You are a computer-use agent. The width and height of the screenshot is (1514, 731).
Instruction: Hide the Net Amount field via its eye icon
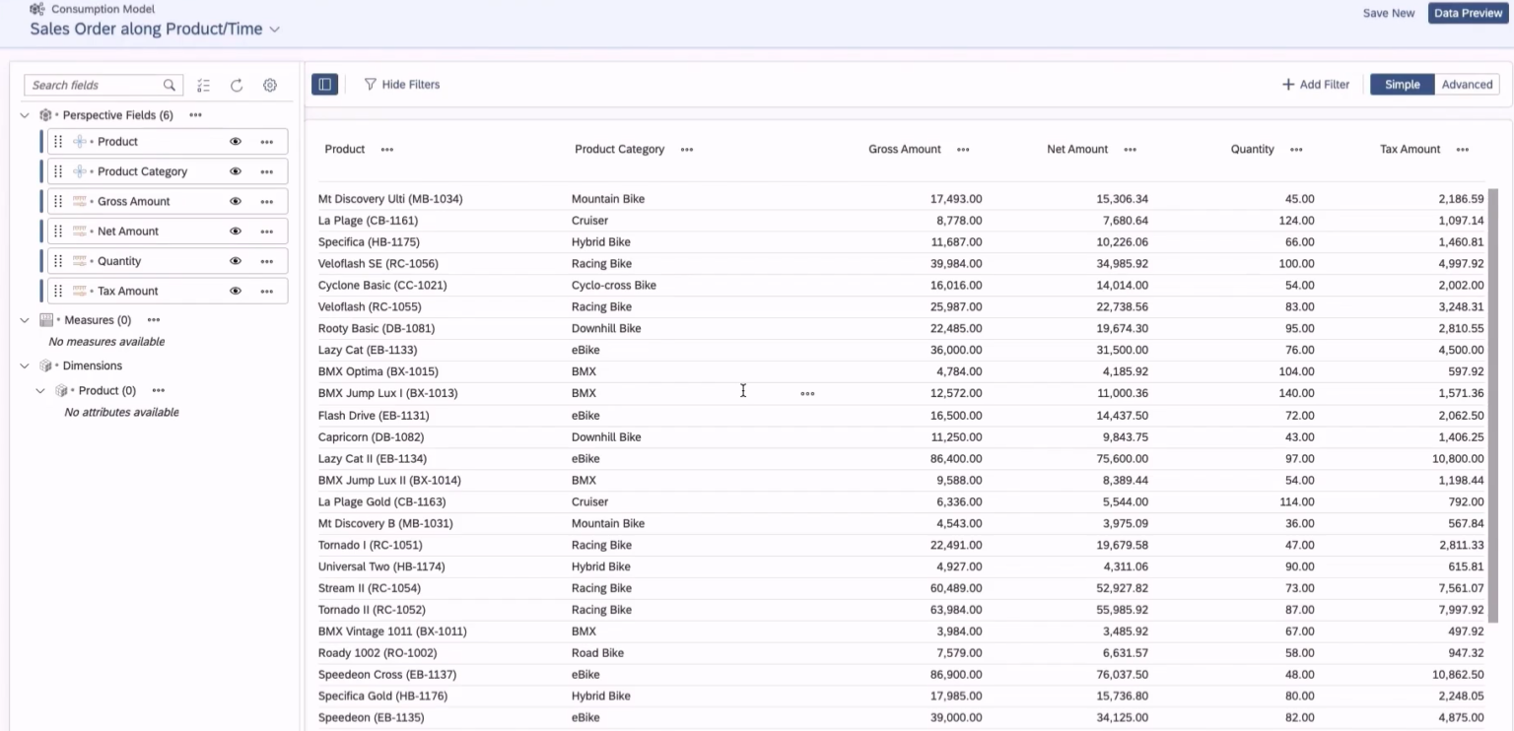point(235,231)
